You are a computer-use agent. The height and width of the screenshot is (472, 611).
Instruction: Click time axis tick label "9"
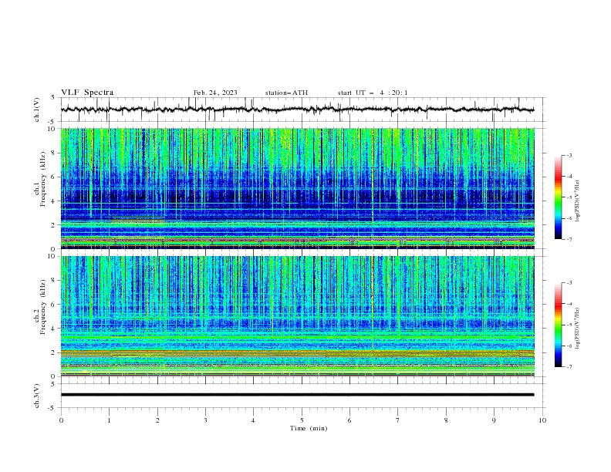pos(494,420)
